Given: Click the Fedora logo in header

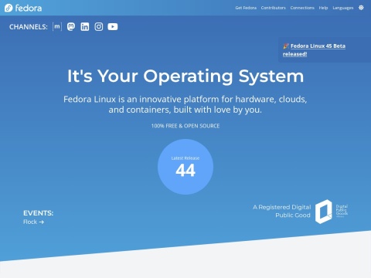Looking at the screenshot, I should pyautogui.click(x=23, y=8).
